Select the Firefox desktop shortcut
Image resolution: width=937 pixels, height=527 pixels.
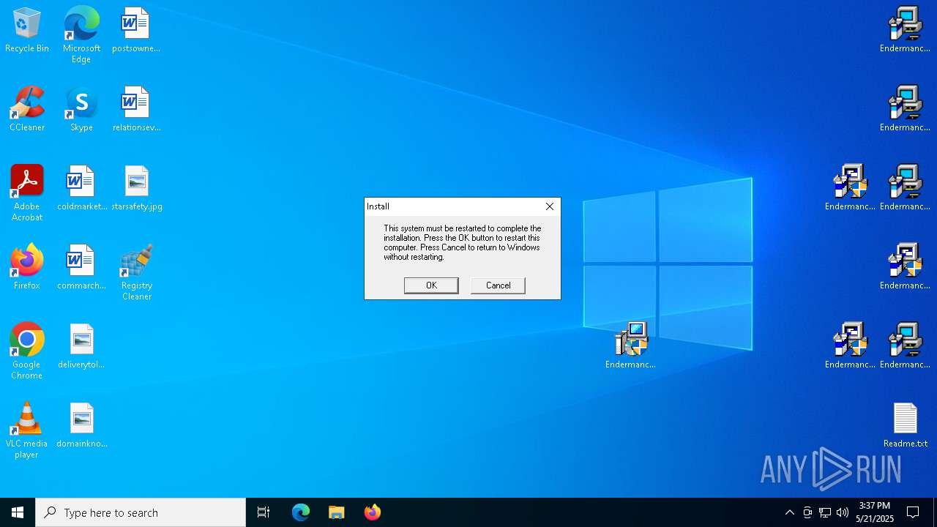click(27, 266)
